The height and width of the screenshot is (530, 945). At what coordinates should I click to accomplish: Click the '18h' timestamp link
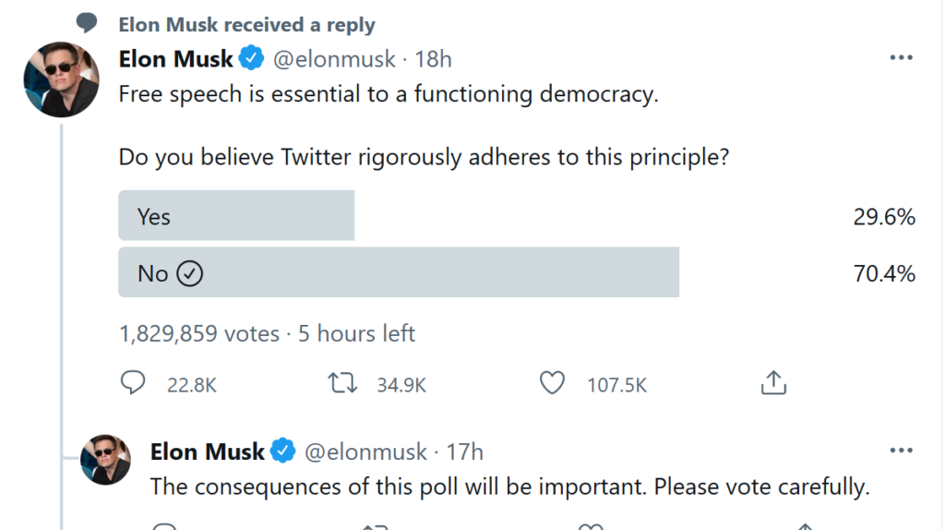(434, 60)
